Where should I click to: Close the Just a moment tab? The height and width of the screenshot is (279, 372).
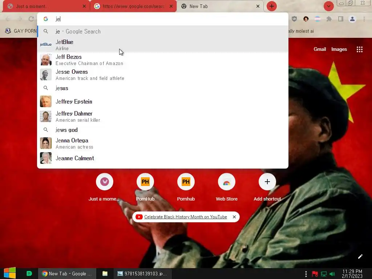click(x=84, y=7)
